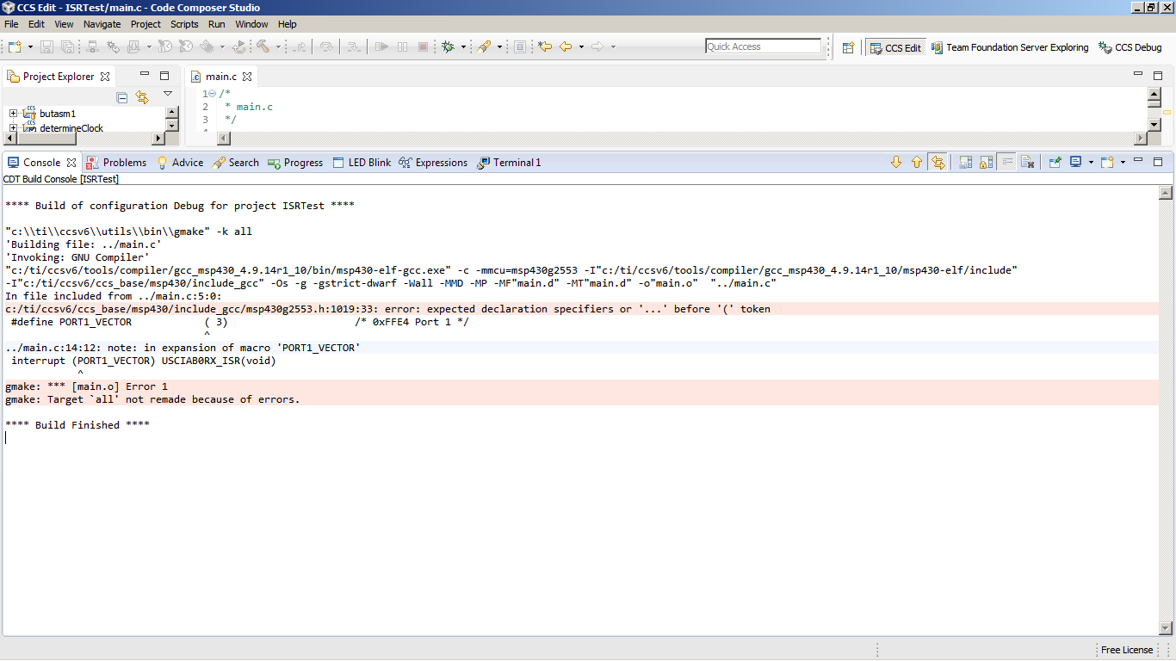Click the Save toolbar icon
The height and width of the screenshot is (661, 1176).
point(46,46)
